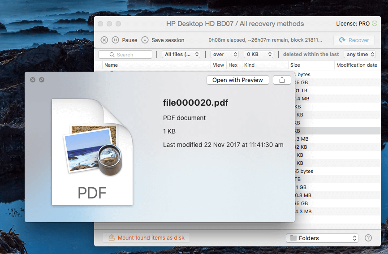Click the 'PDF document' text
388x254 pixels.
tap(184, 118)
